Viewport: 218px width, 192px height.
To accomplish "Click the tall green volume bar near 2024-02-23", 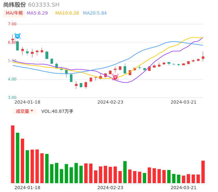I will pos(125,172).
